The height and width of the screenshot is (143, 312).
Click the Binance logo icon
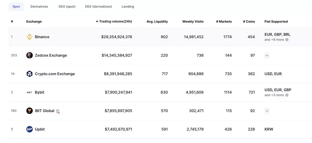tap(30, 37)
